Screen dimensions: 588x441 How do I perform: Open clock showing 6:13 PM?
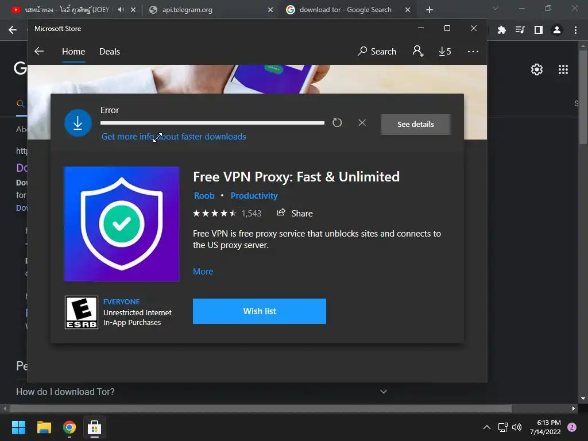coord(546,427)
